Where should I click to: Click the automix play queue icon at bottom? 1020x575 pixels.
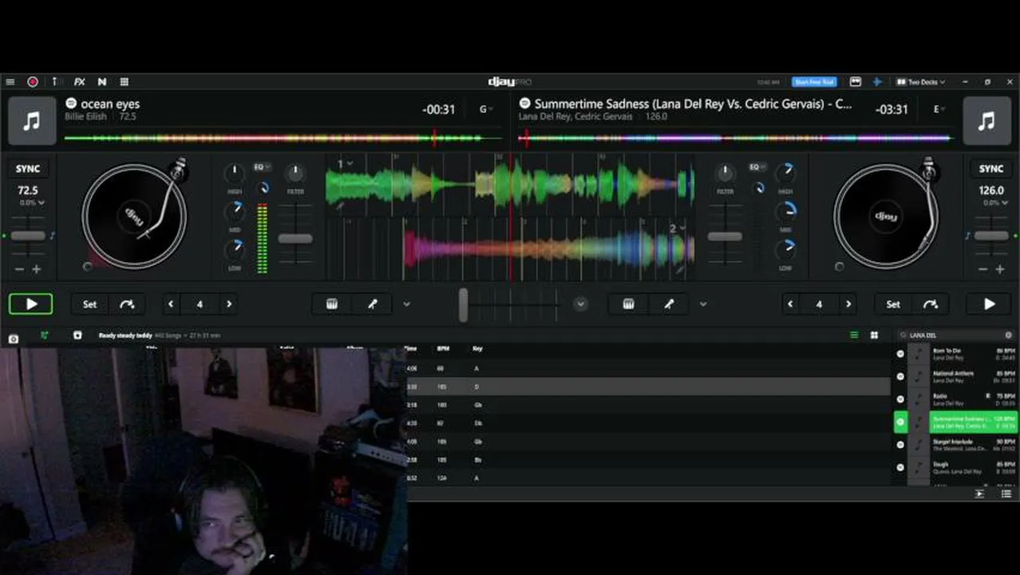(x=979, y=494)
